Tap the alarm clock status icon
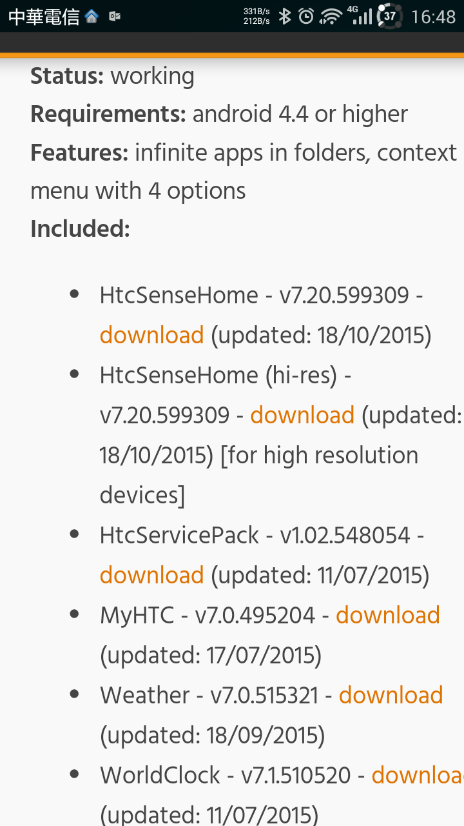464x826 pixels. [307, 16]
